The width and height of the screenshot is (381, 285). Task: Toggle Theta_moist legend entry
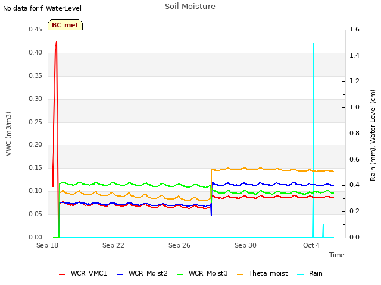click(262, 273)
